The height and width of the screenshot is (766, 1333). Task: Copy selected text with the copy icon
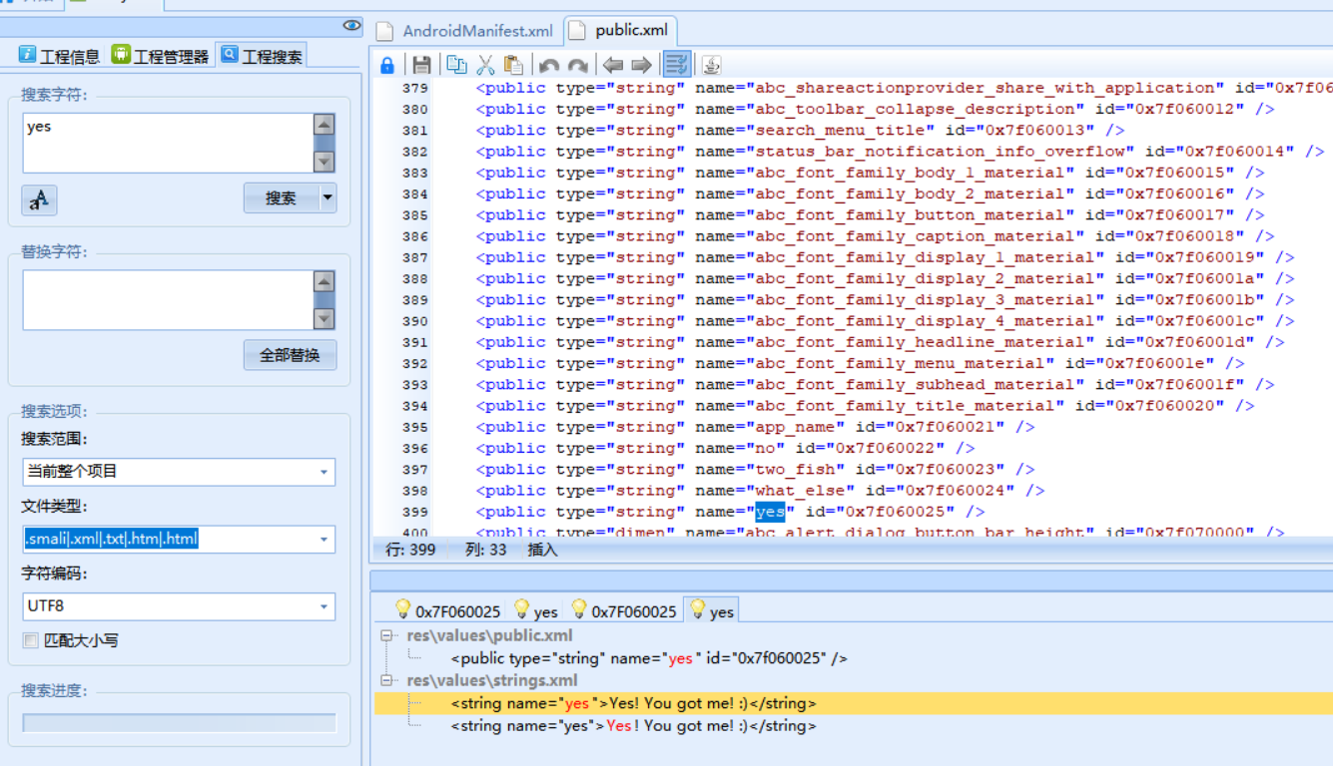click(x=455, y=64)
